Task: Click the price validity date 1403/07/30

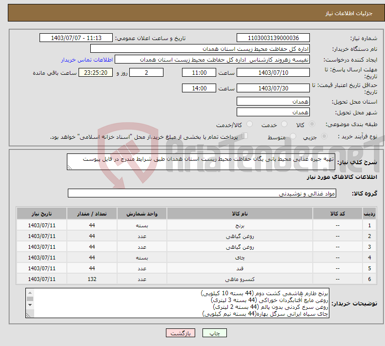Action: [x=273, y=88]
